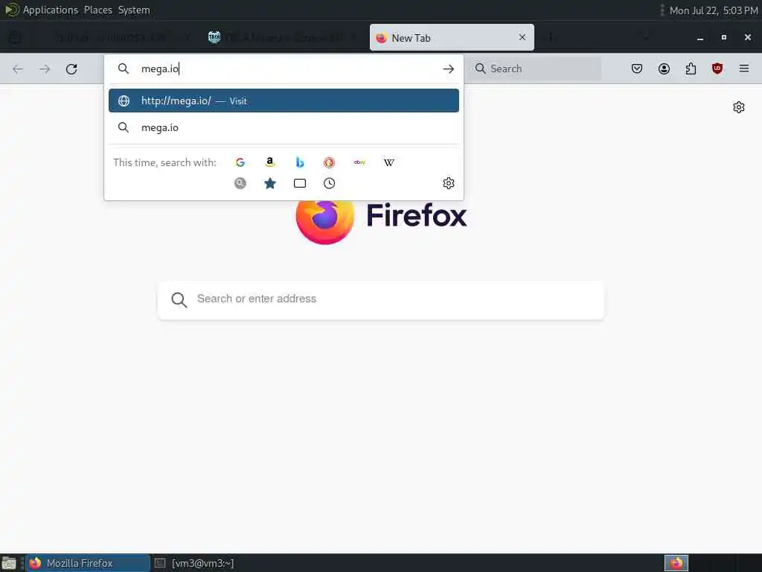The height and width of the screenshot is (572, 762).
Task: Switch to the vm3@vm3:~ terminal window
Action: [x=194, y=563]
